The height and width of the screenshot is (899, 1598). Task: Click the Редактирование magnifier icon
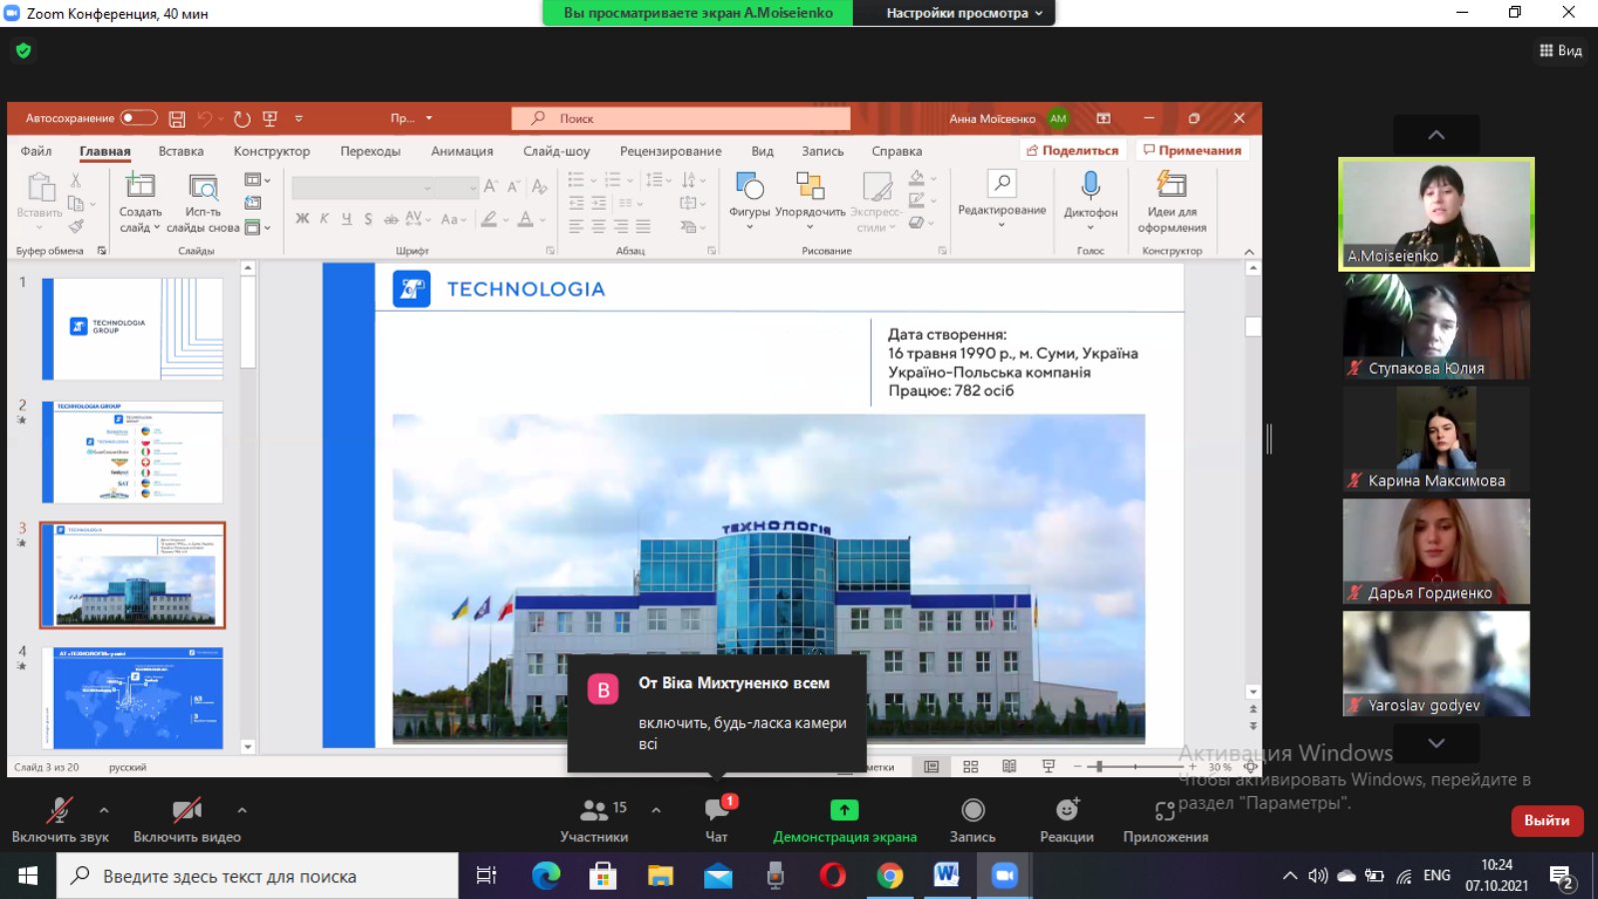[x=1002, y=184]
